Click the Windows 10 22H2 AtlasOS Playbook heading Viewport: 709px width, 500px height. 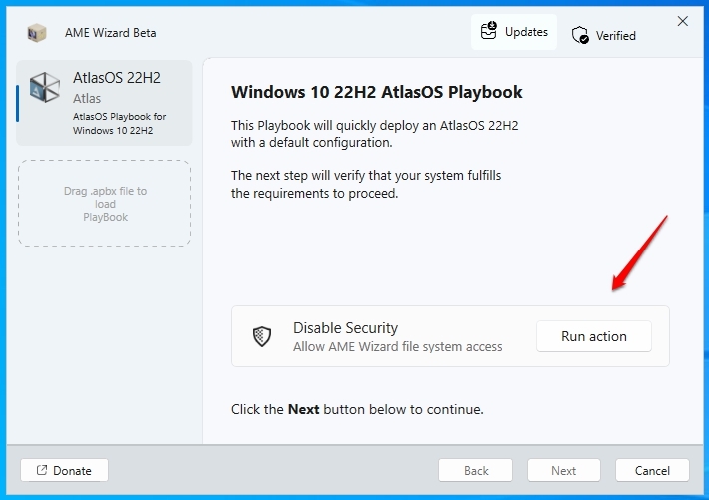point(377,92)
